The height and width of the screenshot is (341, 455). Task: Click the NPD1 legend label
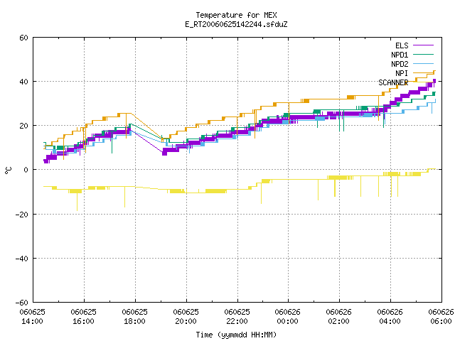click(400, 55)
